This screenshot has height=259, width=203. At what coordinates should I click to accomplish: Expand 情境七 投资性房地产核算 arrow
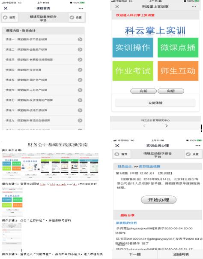80,100
